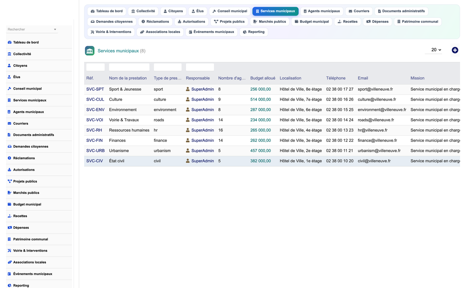
Task: Open the SVC-FIN reference link
Action: click(95, 140)
